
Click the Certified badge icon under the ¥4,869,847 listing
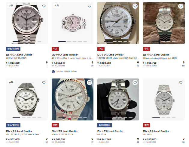click(x=53, y=72)
